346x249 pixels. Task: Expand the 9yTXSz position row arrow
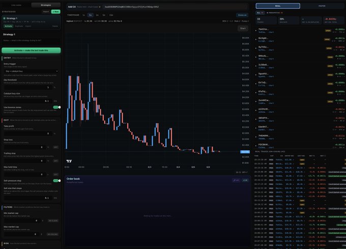(x=256, y=48)
